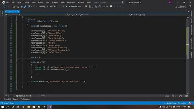The width and height of the screenshot is (194, 109).
Task: Click the Bookmark toolbar icon
Action: [111, 7]
